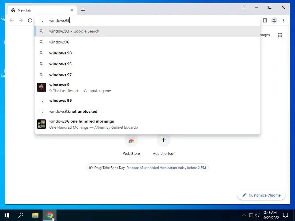
Task: Click the Add shortcut plus icon
Action: [164, 140]
